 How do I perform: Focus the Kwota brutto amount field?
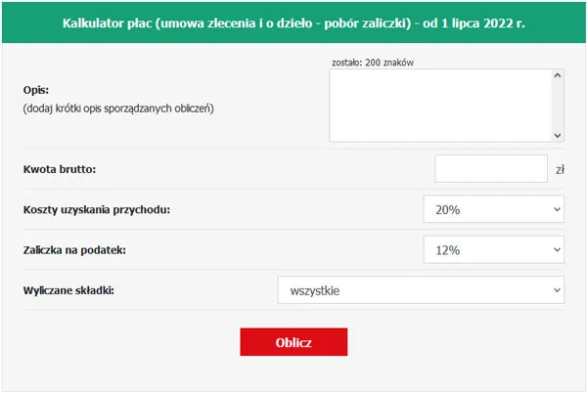pos(490,168)
